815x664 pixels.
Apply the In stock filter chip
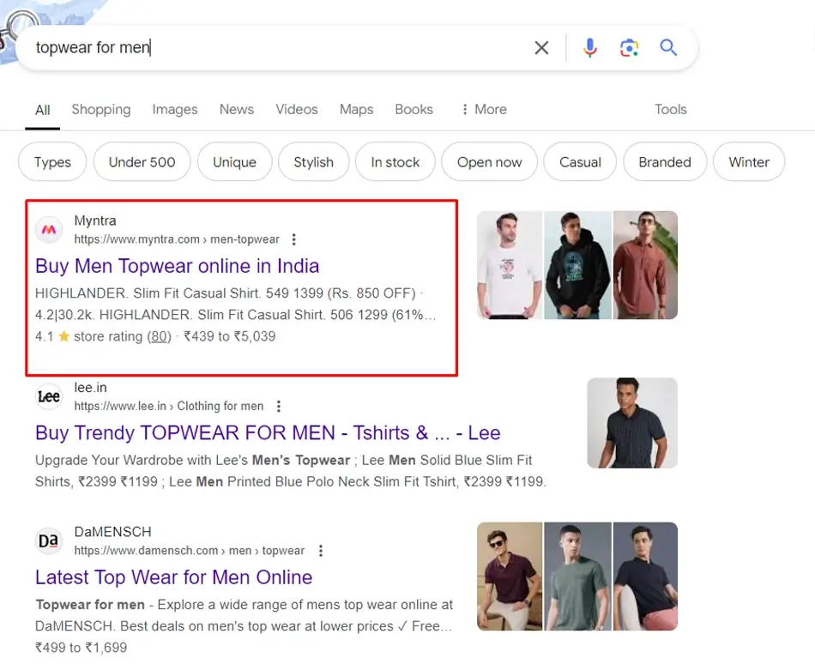(395, 162)
